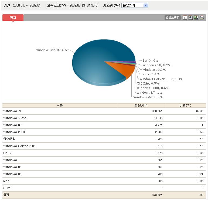Click the 방문자수 column header
208x201 pixels.
point(141,105)
